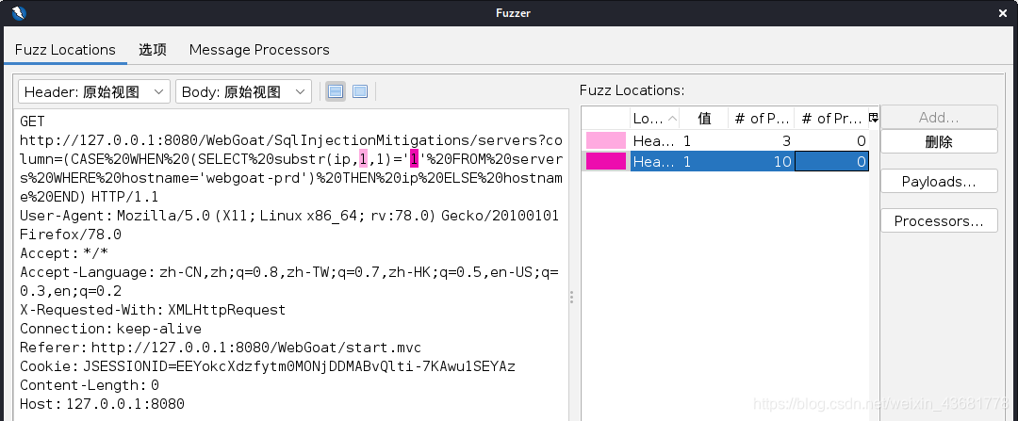Open the table column chooser icon

pyautogui.click(x=874, y=118)
